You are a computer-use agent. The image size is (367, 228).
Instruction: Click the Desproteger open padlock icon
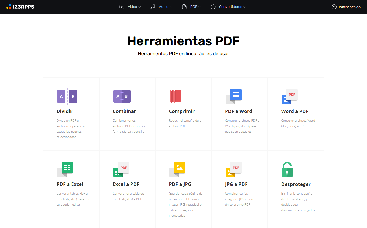tap(287, 169)
